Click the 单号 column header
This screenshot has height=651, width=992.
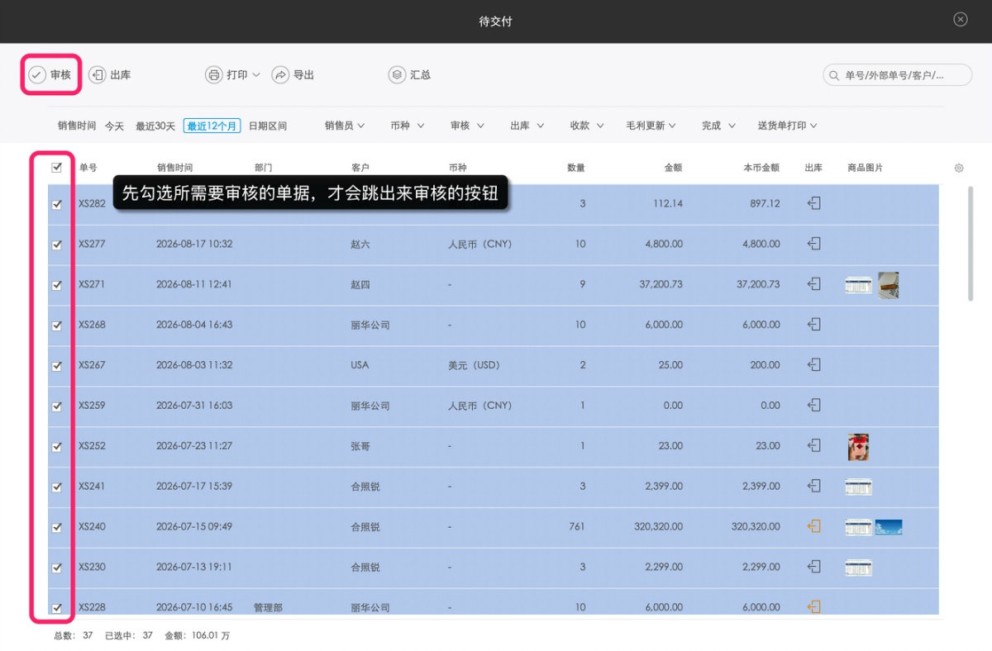coord(88,168)
